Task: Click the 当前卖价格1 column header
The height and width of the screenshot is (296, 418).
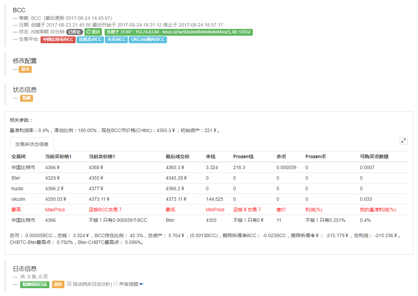Action: (102, 157)
